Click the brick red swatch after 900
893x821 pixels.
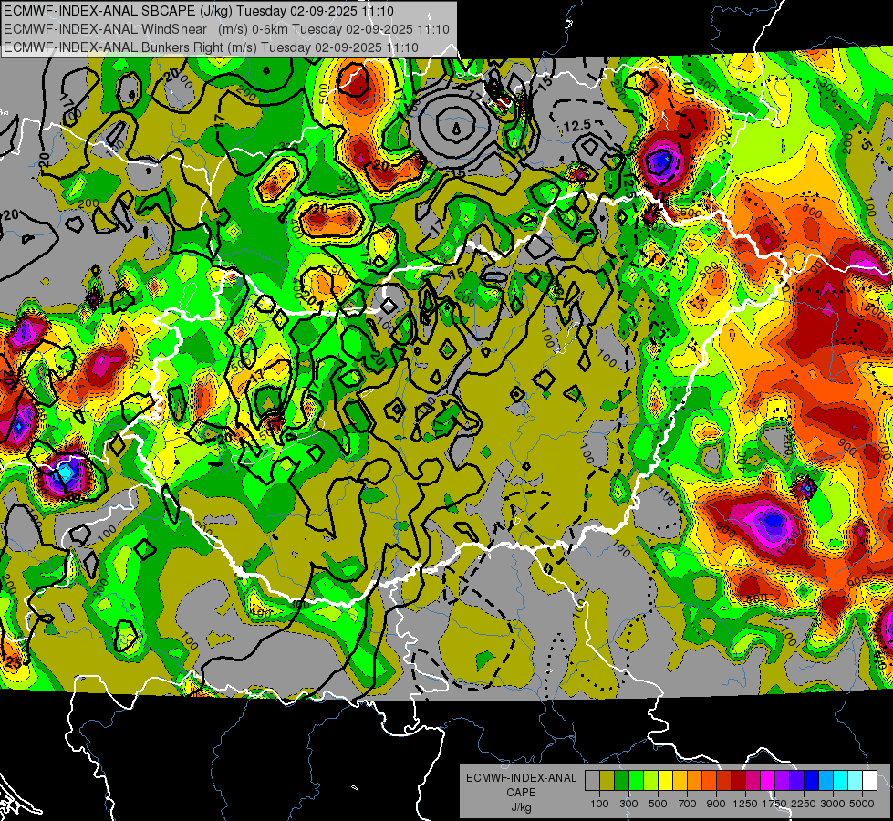pyautogui.click(x=724, y=781)
